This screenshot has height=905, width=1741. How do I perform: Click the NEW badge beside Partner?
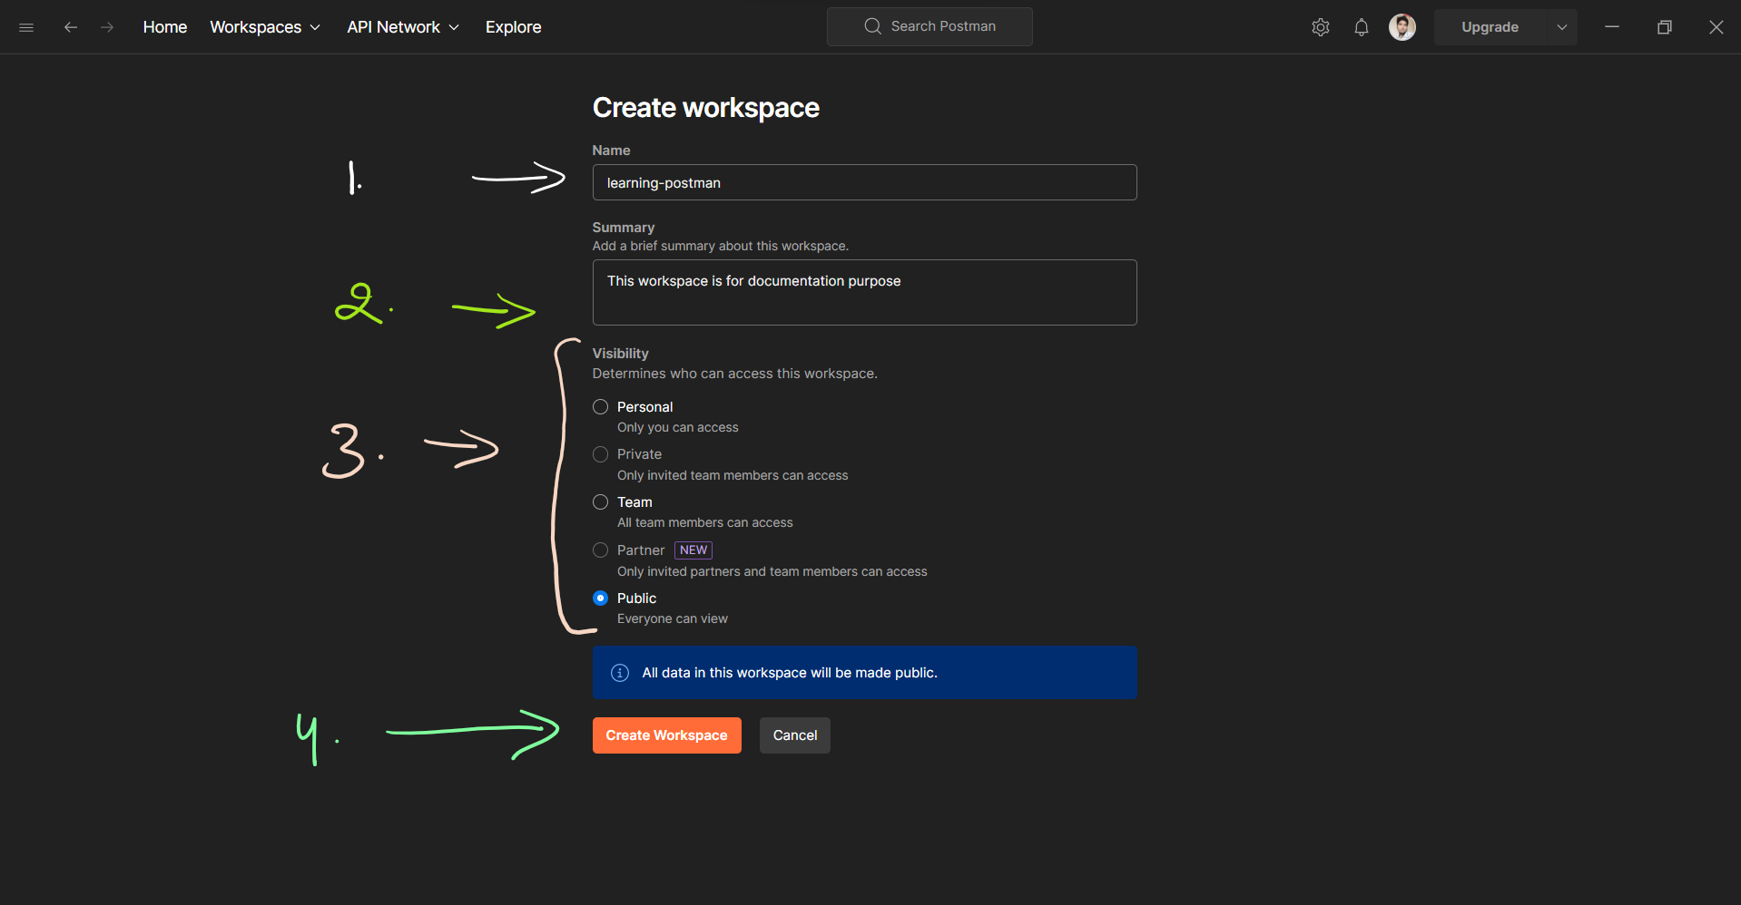693,550
